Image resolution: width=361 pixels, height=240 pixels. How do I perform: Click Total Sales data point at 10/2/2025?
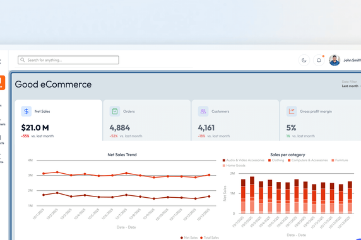click(57, 172)
